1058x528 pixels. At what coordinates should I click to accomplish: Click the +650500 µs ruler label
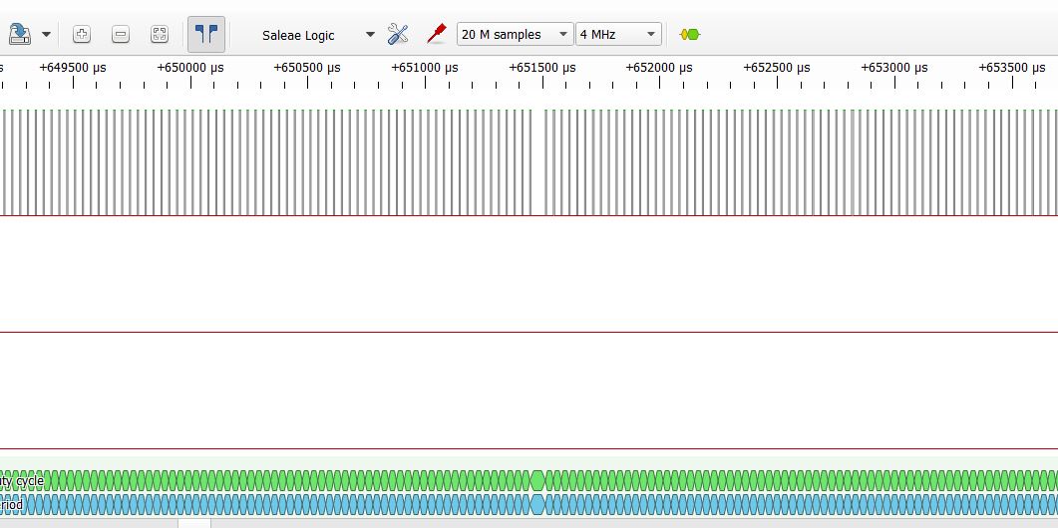point(307,68)
